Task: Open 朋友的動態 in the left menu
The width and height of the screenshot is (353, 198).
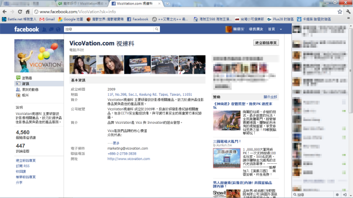Action: point(28,89)
